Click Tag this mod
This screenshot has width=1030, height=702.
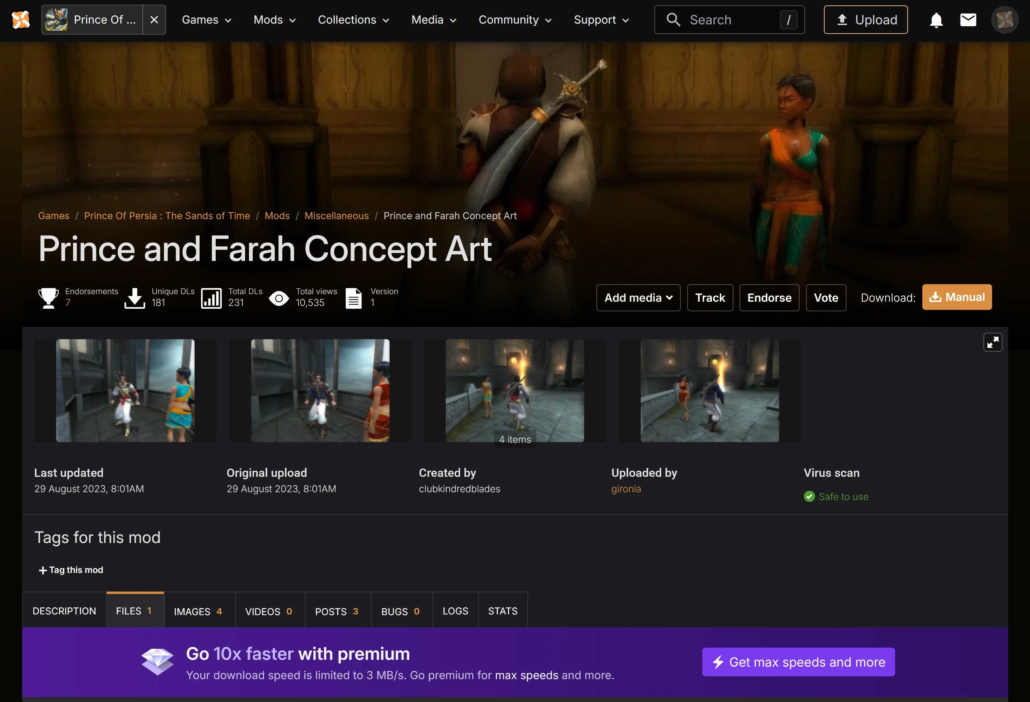click(71, 570)
